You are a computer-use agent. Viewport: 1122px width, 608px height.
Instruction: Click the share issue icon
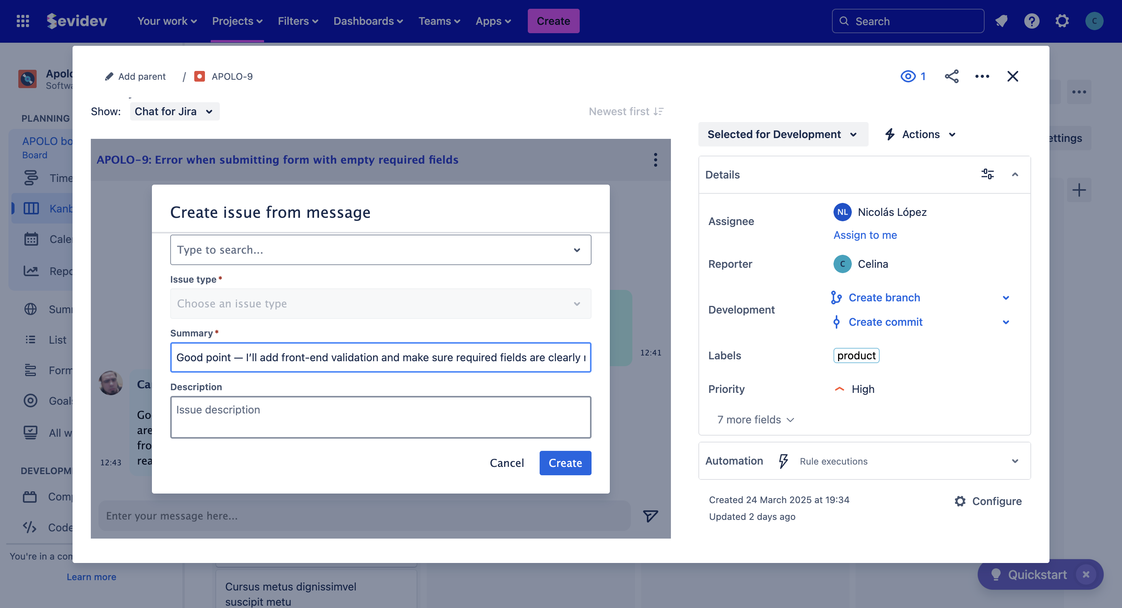[x=951, y=76]
